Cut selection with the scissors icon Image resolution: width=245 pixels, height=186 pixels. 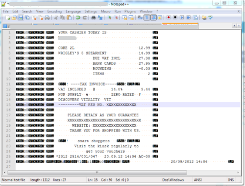point(56,18)
